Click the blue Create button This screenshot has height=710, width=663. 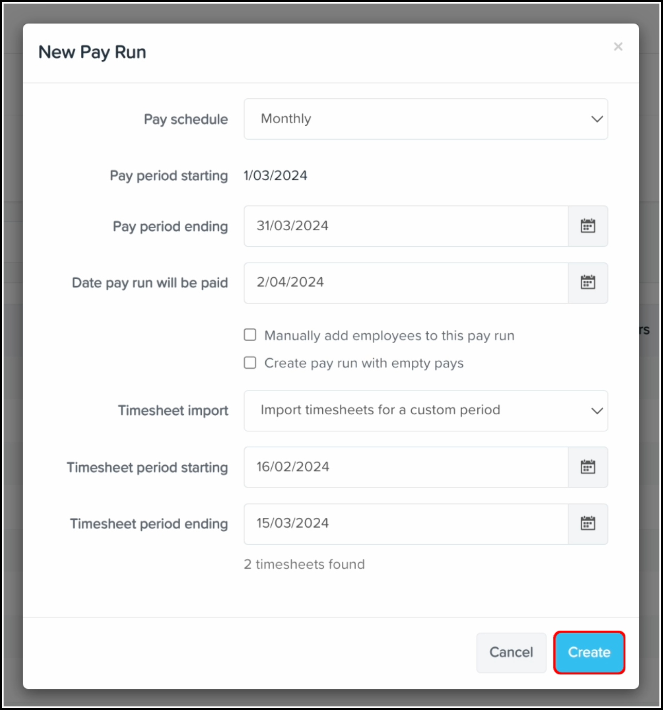tap(589, 652)
